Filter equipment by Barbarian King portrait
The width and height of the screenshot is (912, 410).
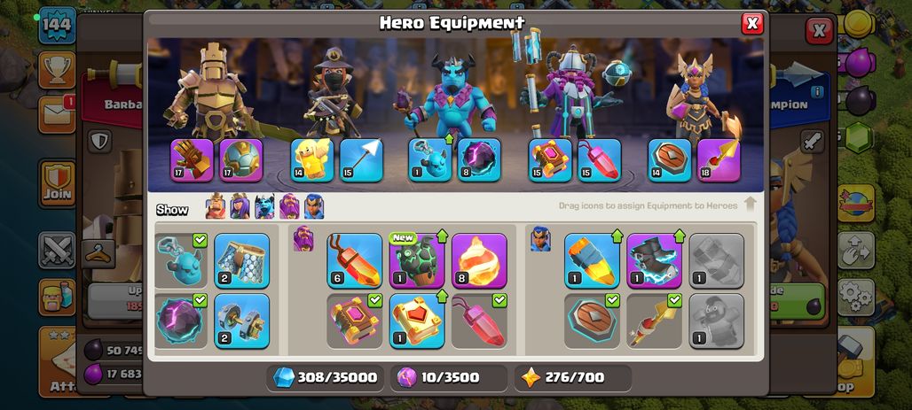click(x=216, y=206)
